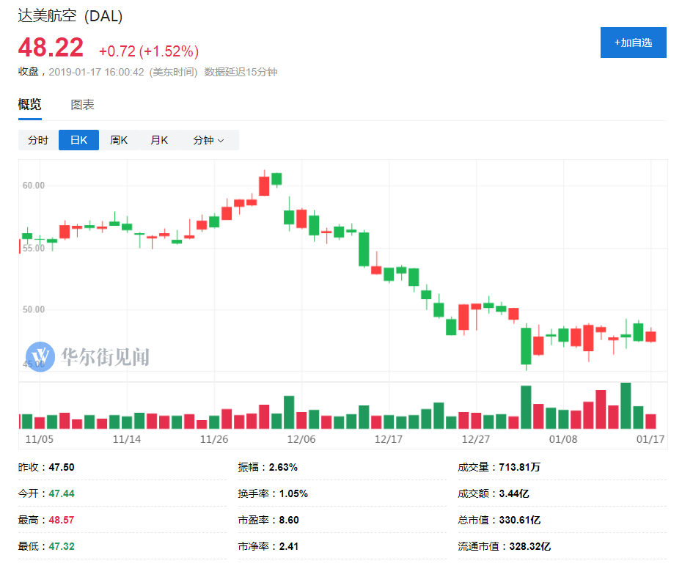Image resolution: width=682 pixels, height=577 pixels.
Task: Click the 今开 47.44 opening price value
Action: coord(62,493)
